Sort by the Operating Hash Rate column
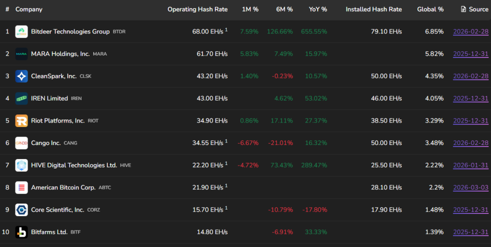The width and height of the screenshot is (491, 247). 197,9
